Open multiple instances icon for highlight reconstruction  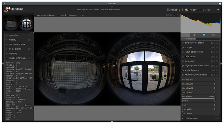click(x=212, y=66)
